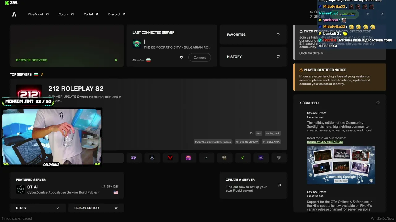This screenshot has height=222, width=396.
Task: Click the GT-Ai server logo
Action: click(20, 189)
